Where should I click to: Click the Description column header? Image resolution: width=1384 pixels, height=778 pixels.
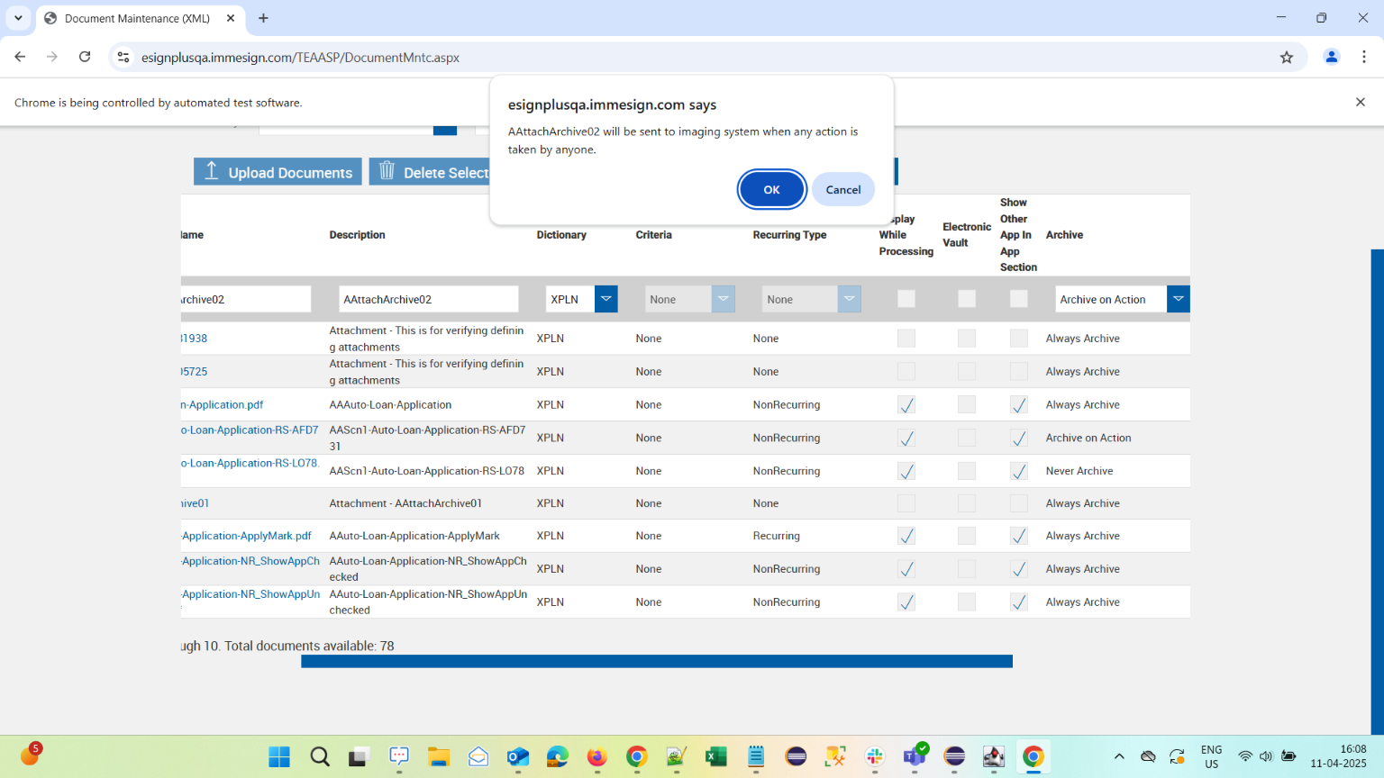[x=357, y=235]
